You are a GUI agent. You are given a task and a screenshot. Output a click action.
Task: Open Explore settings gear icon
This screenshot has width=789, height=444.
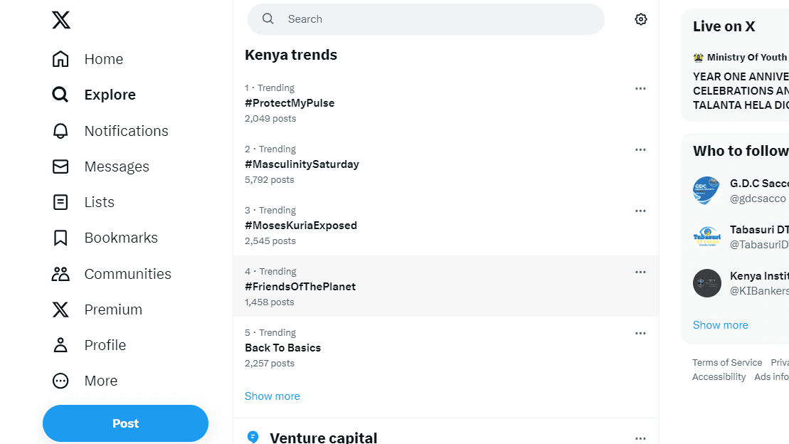[640, 19]
